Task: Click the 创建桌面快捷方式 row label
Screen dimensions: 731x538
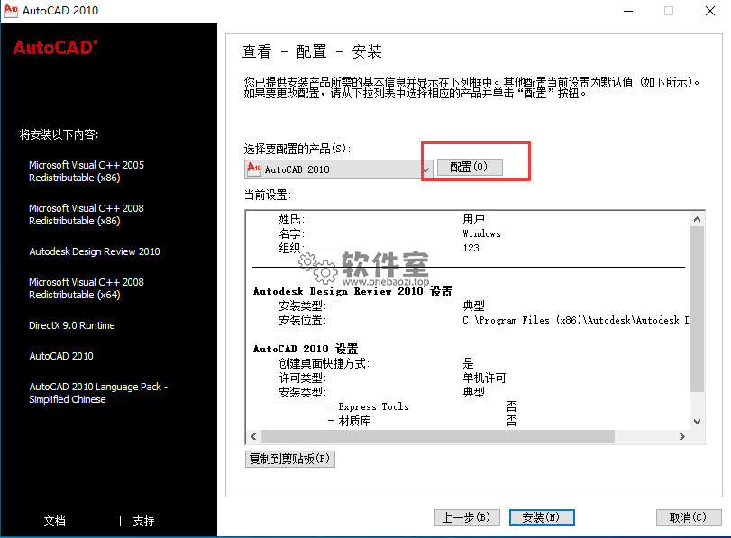Action: [324, 364]
